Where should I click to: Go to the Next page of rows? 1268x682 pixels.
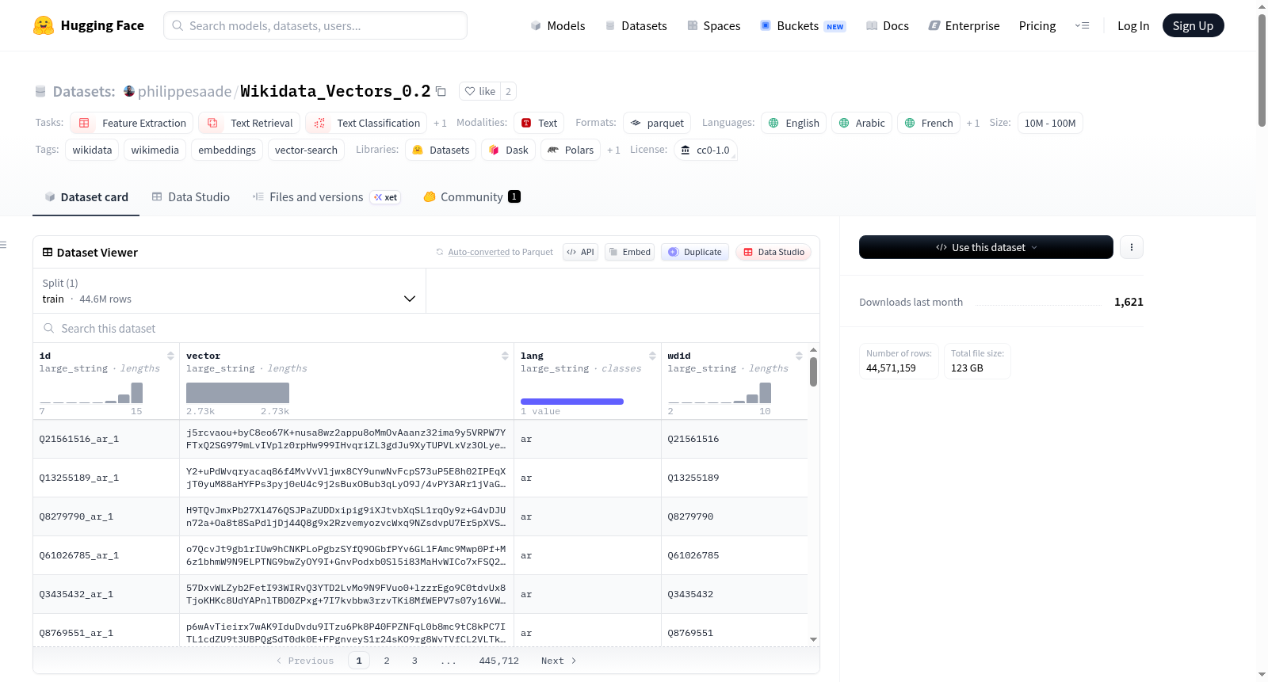[x=559, y=661]
